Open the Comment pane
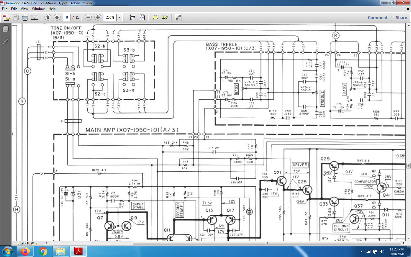411x257 pixels. [x=378, y=17]
